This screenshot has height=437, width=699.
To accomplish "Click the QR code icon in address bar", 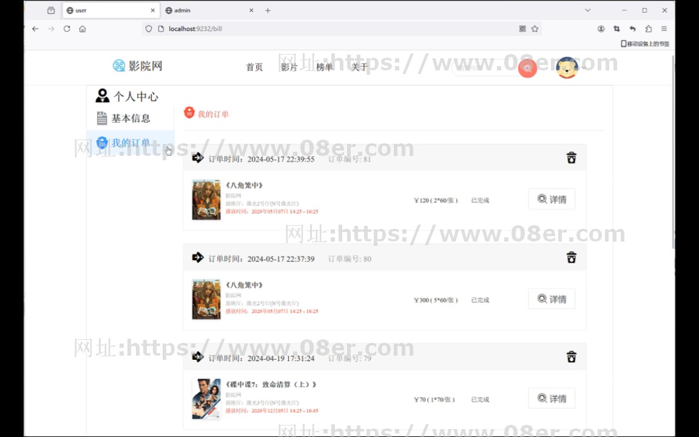I will pos(522,29).
